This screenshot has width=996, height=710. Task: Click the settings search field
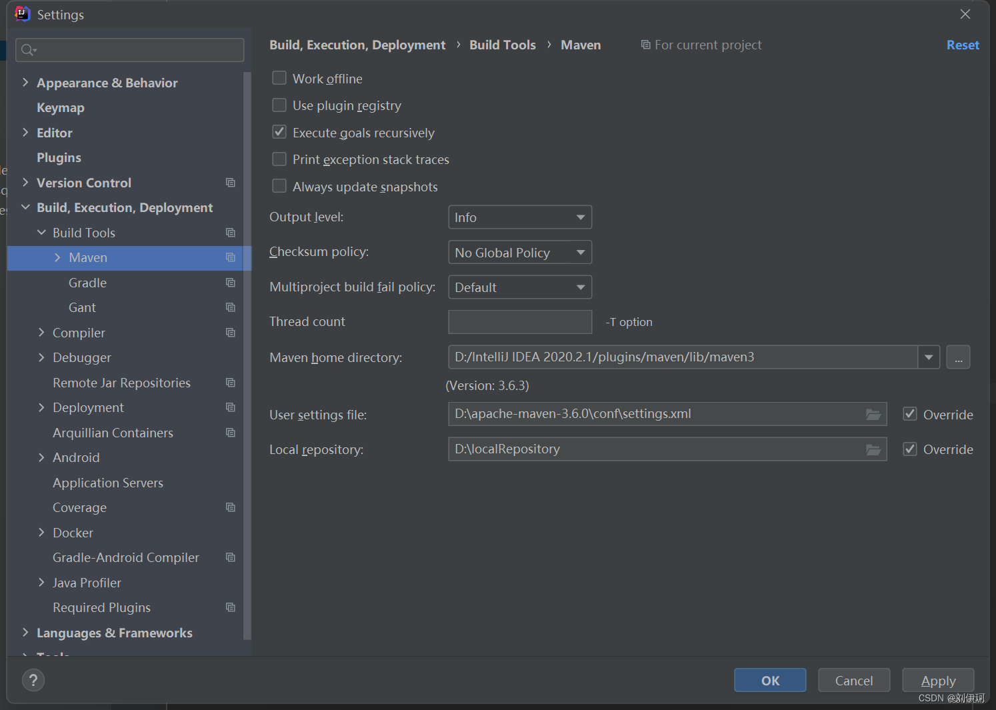pyautogui.click(x=129, y=50)
